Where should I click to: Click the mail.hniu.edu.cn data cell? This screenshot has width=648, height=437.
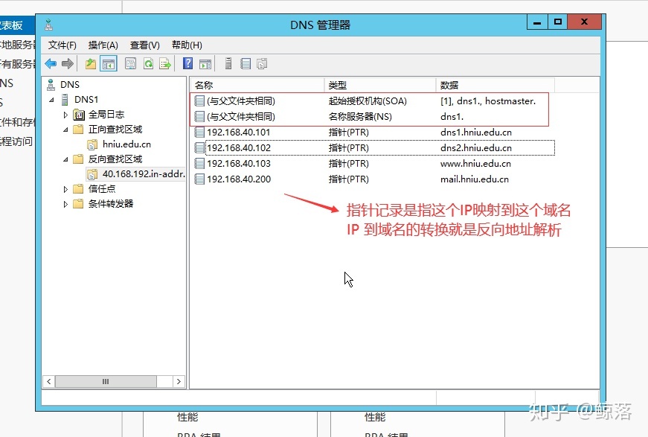click(x=475, y=179)
